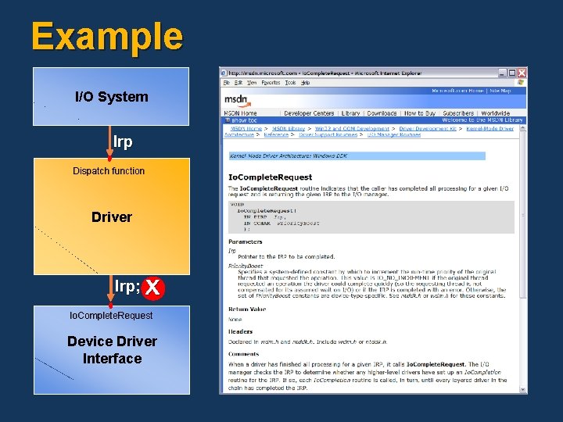Follow the Kernel-Mode Driver Architecture breadcrumb
The height and width of the screenshot is (422, 563).
pos(489,128)
